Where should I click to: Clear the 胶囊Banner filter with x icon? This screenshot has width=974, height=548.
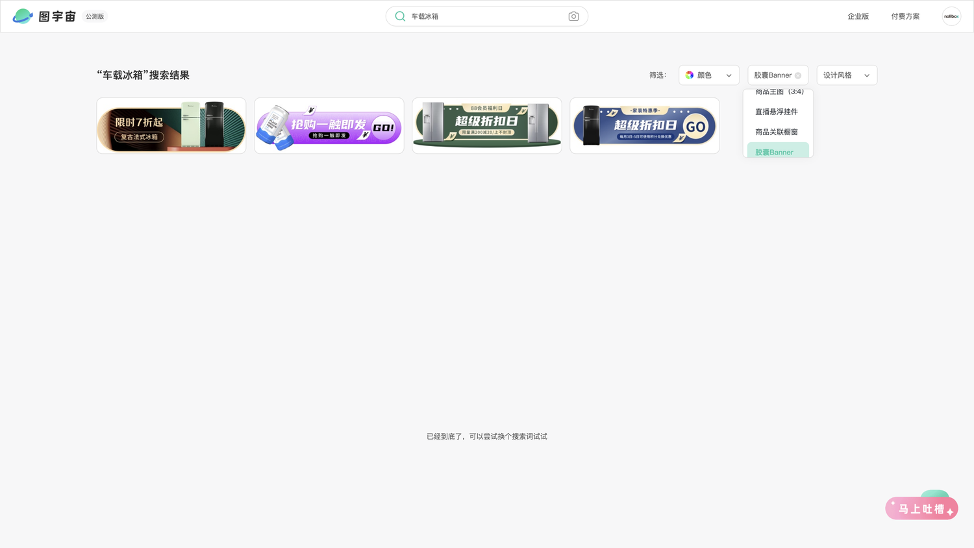(798, 75)
